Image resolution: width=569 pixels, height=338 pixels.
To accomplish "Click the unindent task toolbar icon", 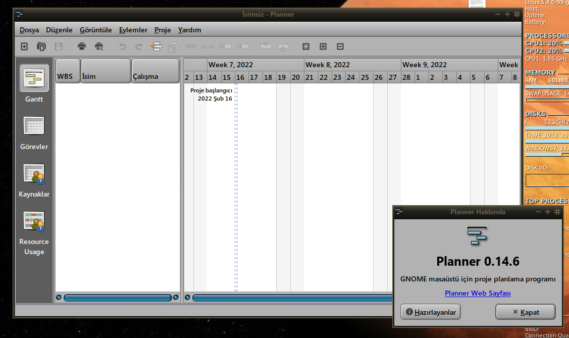I will point(242,46).
